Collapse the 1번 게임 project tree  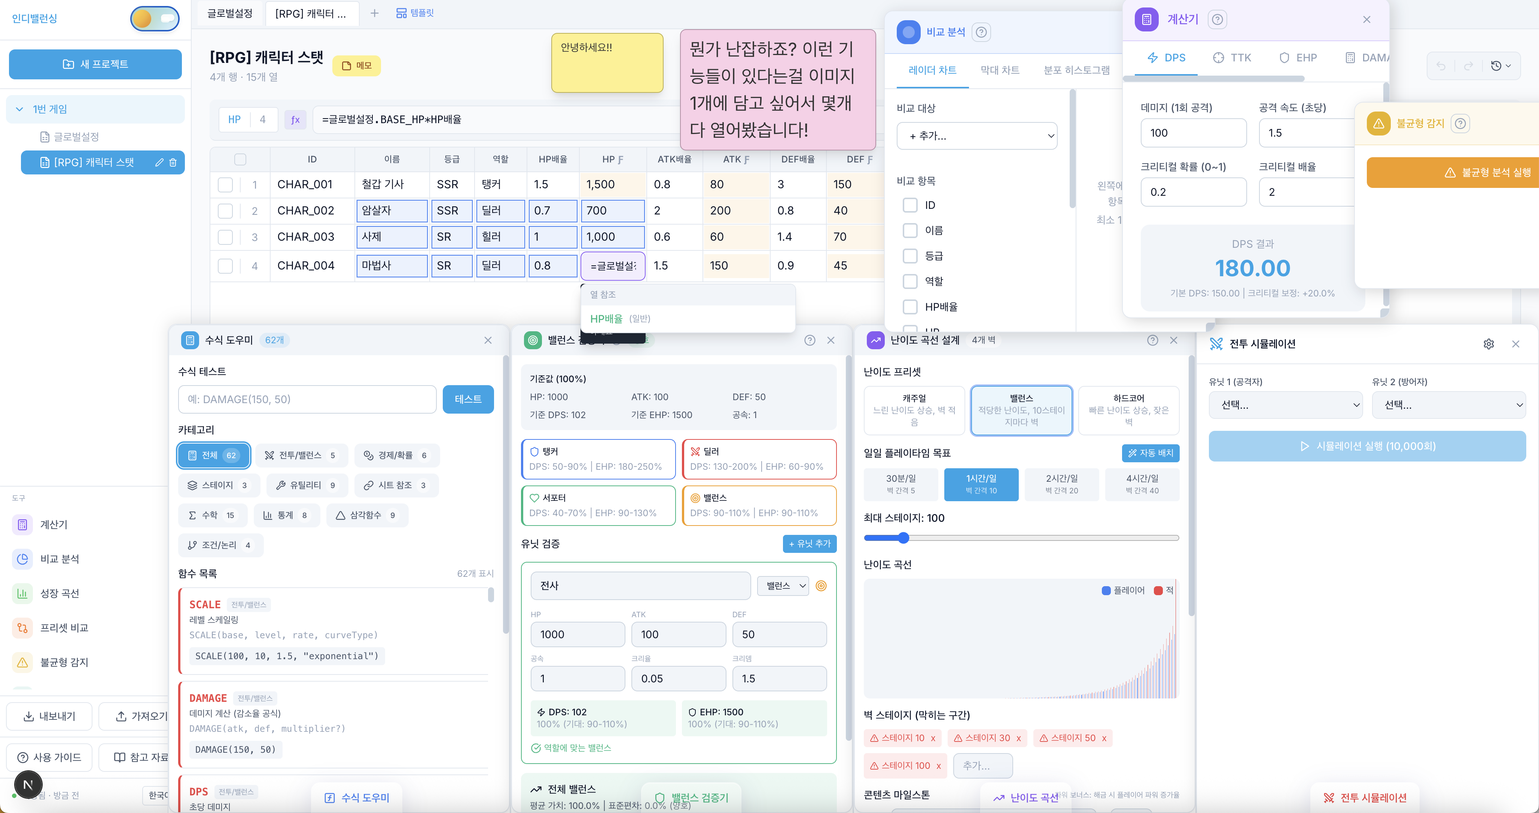(20, 109)
